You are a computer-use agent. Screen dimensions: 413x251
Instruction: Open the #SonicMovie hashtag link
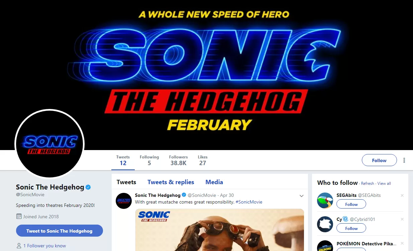click(x=249, y=202)
